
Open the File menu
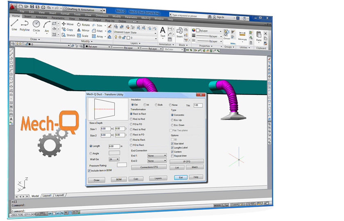[22, 11]
